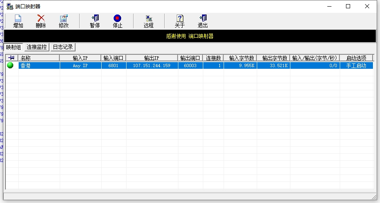Open the 日志记录 tab
380x203 pixels.
pyautogui.click(x=63, y=47)
